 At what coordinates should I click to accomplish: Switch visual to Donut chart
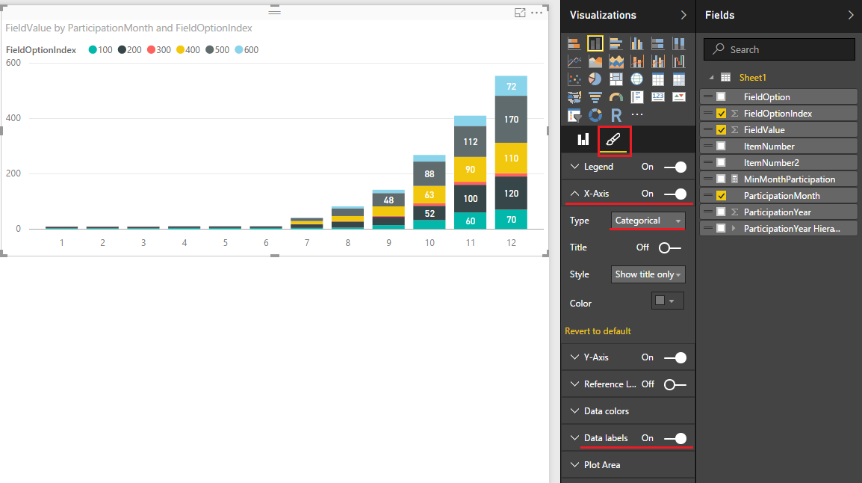(595, 115)
